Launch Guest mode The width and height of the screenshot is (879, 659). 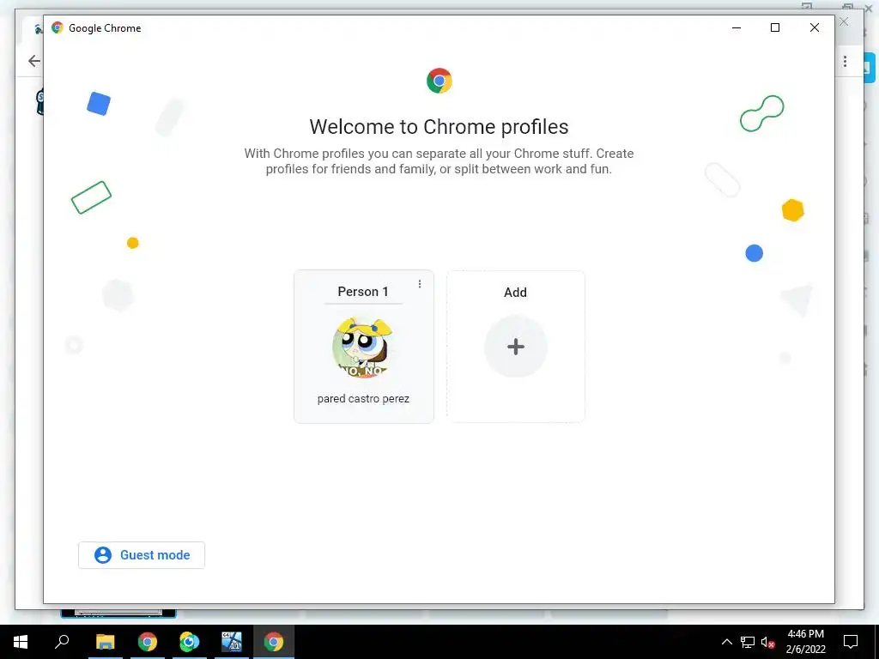[142, 555]
